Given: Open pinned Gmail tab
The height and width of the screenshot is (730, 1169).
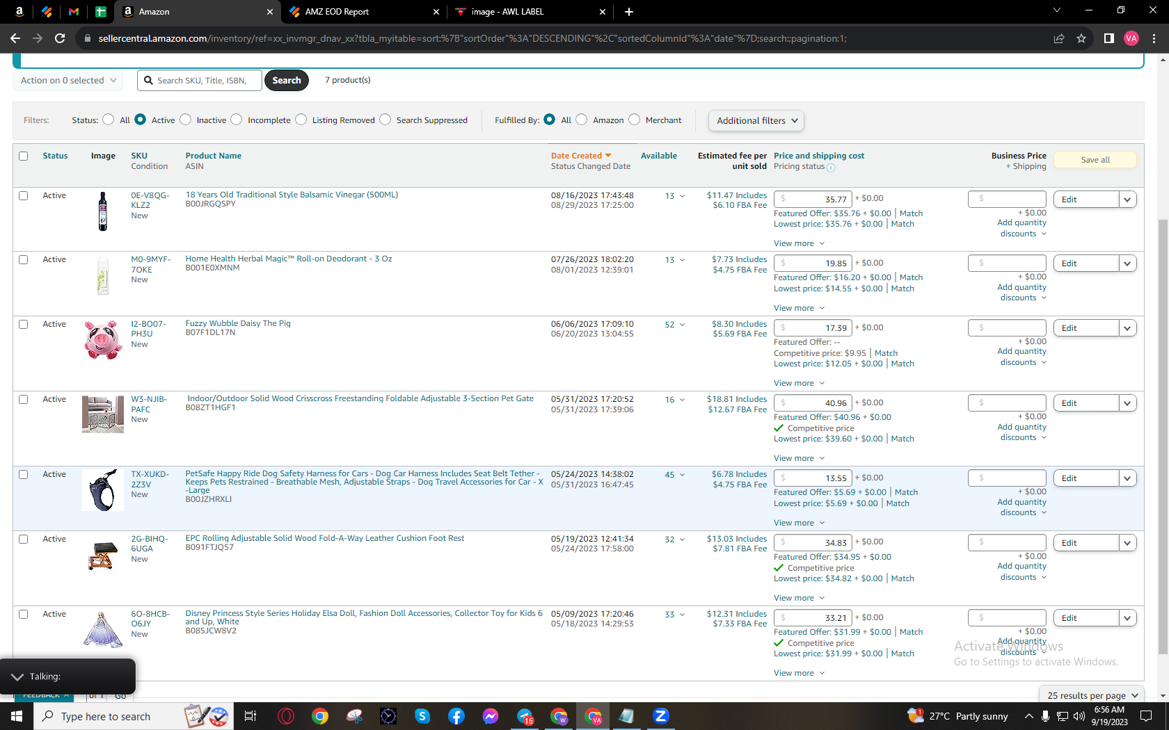Looking at the screenshot, I should (74, 12).
